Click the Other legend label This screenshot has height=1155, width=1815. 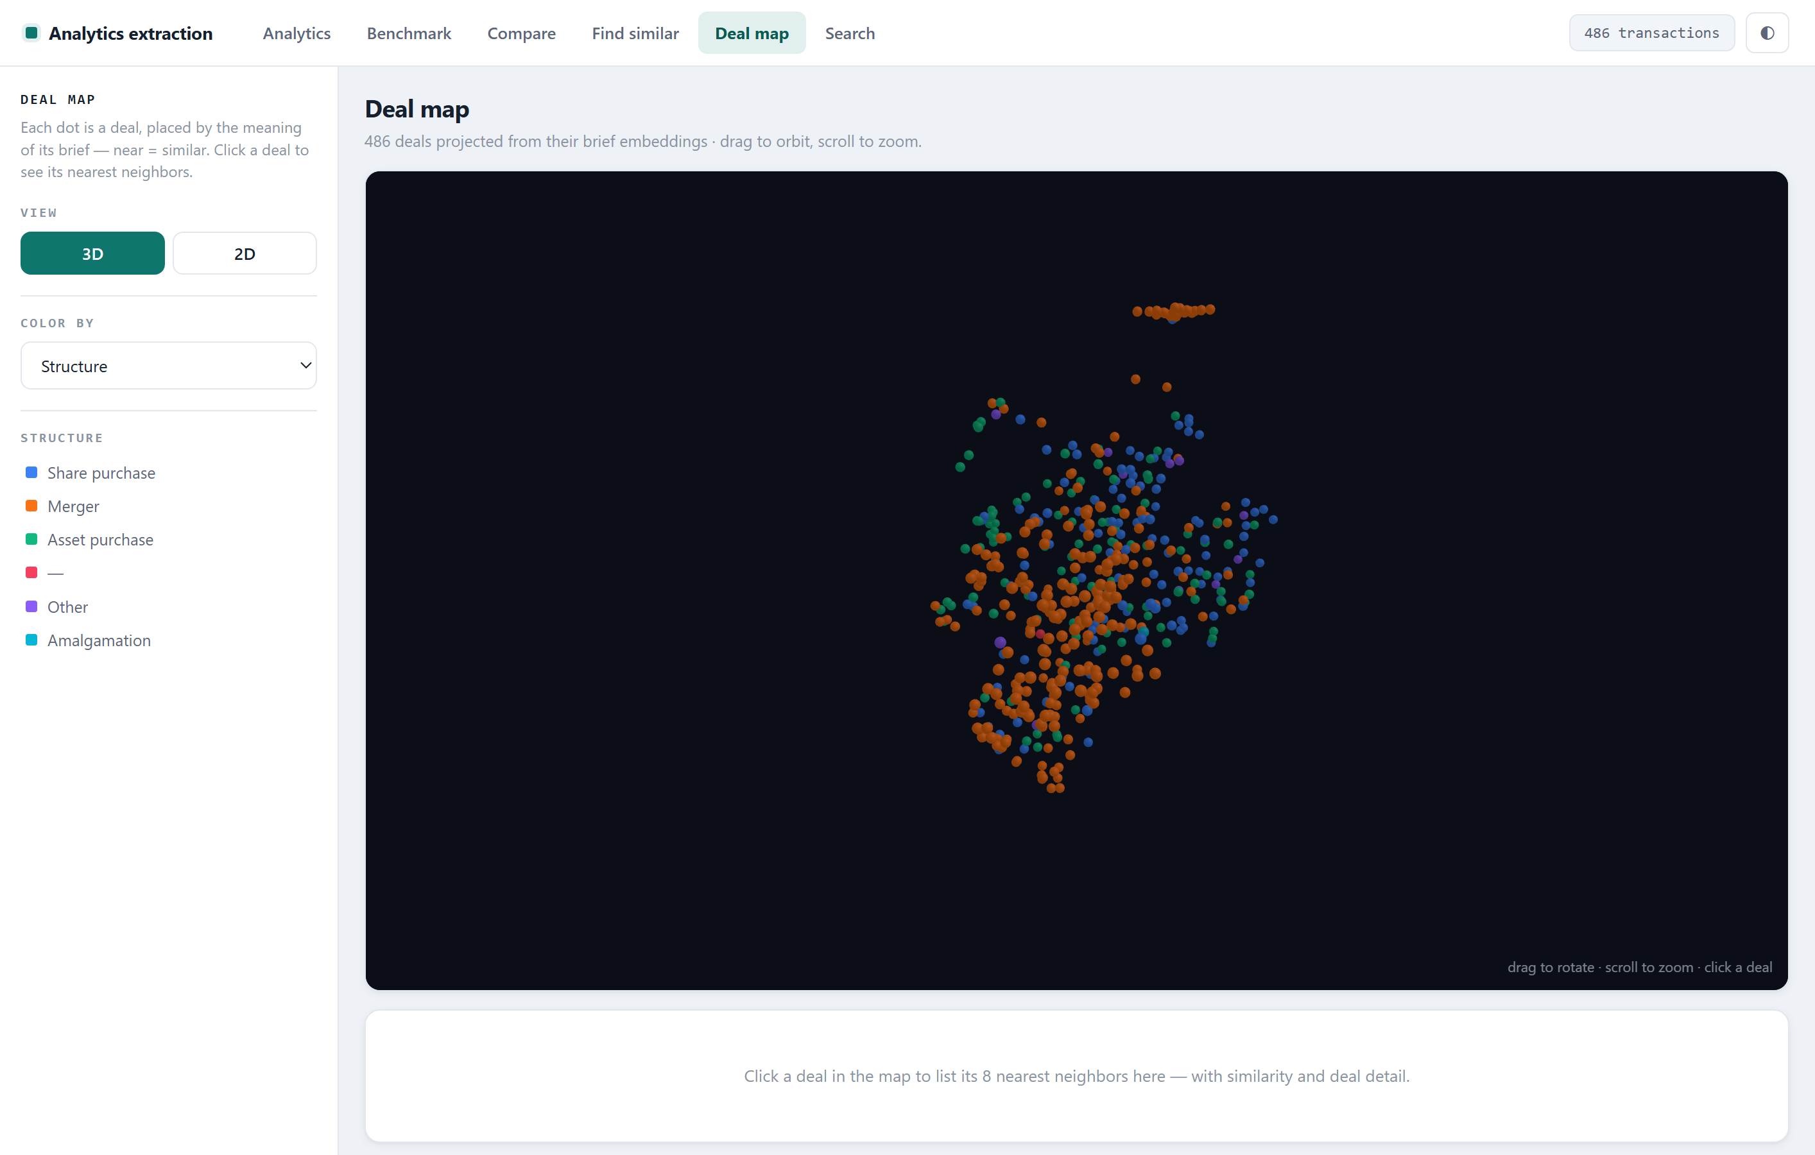(x=68, y=607)
